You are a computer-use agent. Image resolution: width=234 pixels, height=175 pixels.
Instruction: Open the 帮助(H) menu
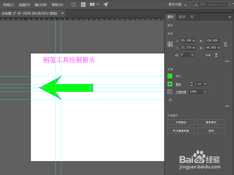click(x=58, y=5)
